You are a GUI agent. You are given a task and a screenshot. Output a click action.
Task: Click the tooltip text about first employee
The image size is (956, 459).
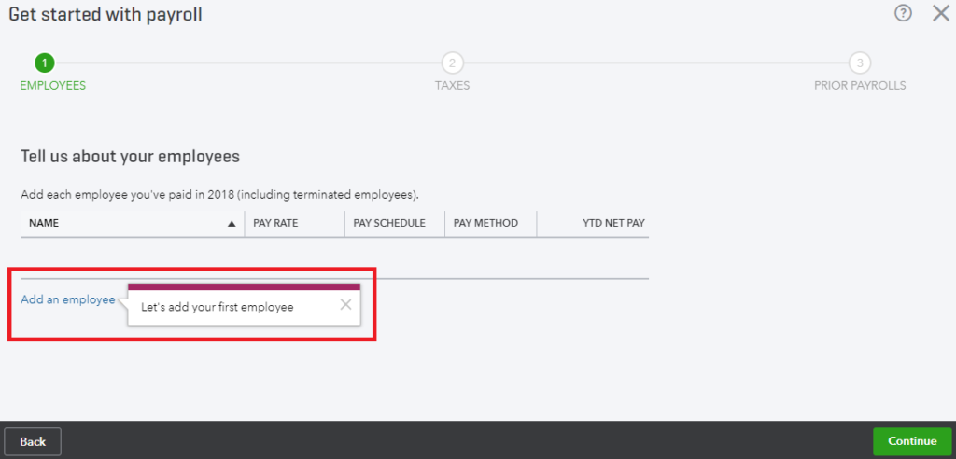(217, 307)
